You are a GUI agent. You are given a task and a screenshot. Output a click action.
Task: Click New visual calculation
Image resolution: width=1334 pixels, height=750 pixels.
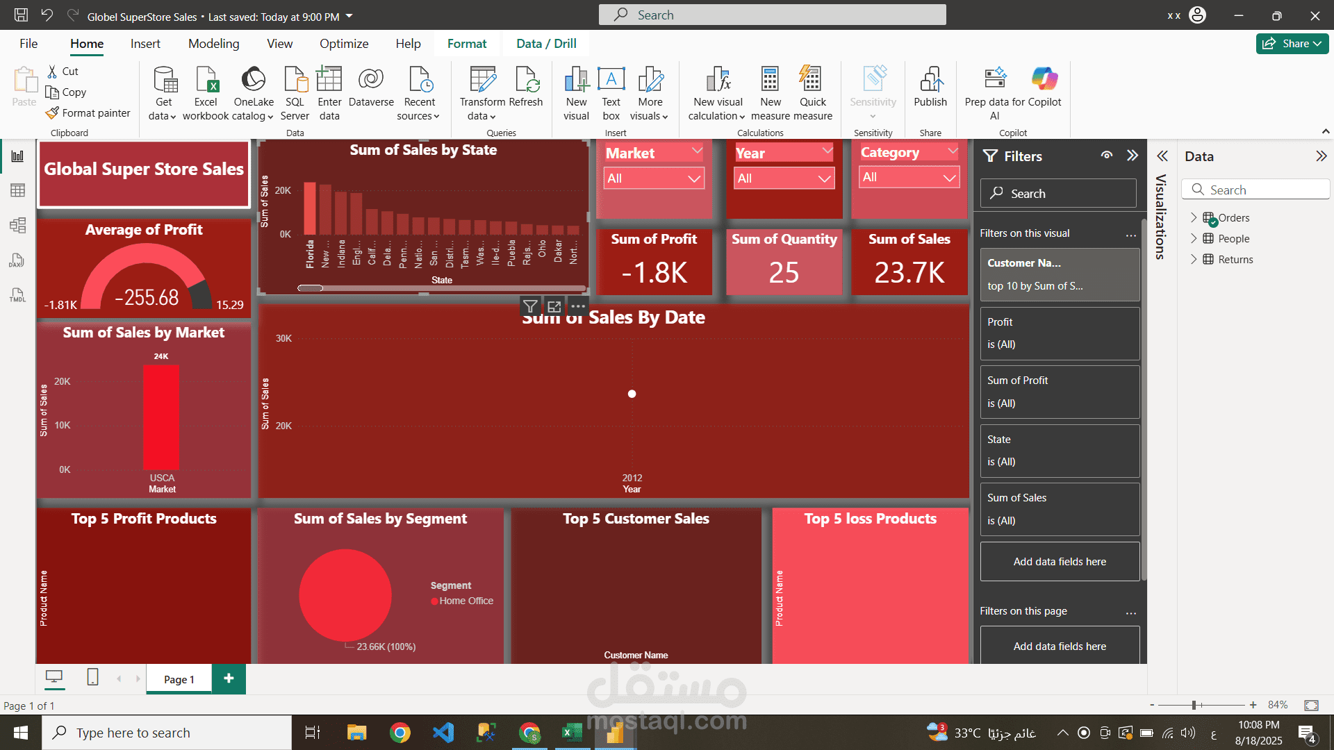717,93
